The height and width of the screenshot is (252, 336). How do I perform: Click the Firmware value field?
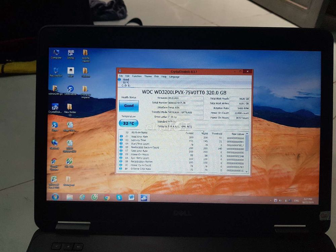[x=185, y=98]
